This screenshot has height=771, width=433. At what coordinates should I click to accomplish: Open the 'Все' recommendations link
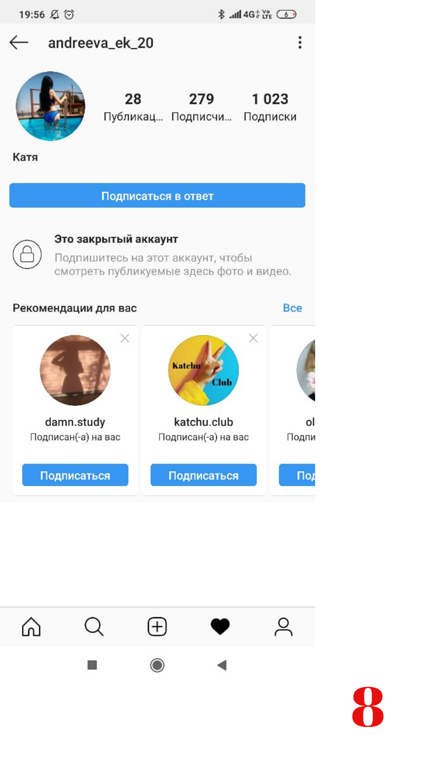pos(292,308)
